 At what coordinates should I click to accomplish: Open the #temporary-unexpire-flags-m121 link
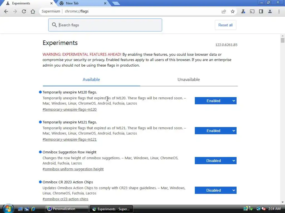(69, 139)
